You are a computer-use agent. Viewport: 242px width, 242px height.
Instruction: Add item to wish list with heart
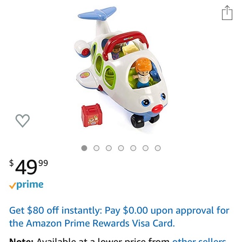23,121
